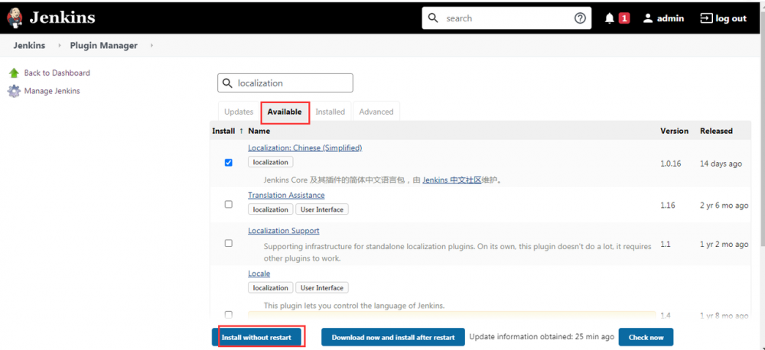
Task: Click the magnifier icon in plugin filter
Action: coord(227,83)
